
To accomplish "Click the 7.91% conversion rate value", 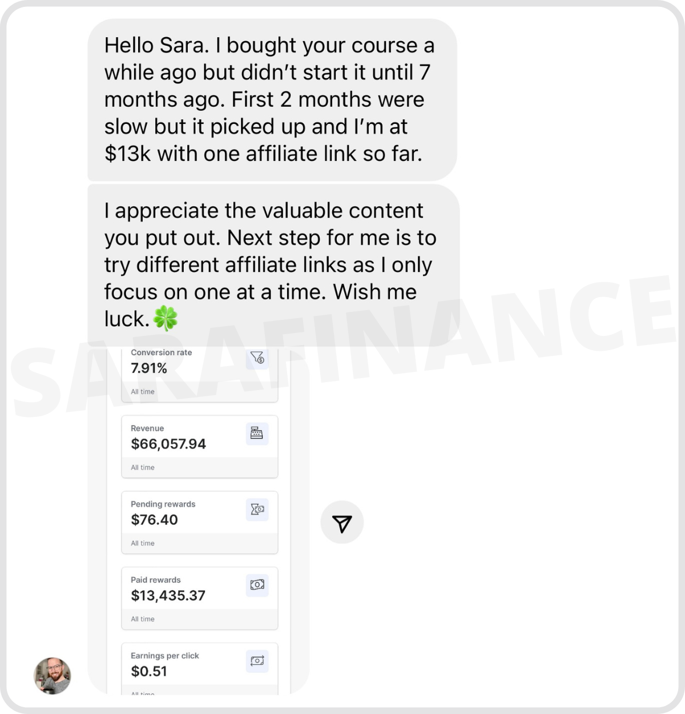I will point(149,368).
